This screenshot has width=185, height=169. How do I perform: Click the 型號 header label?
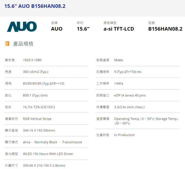(151, 23)
